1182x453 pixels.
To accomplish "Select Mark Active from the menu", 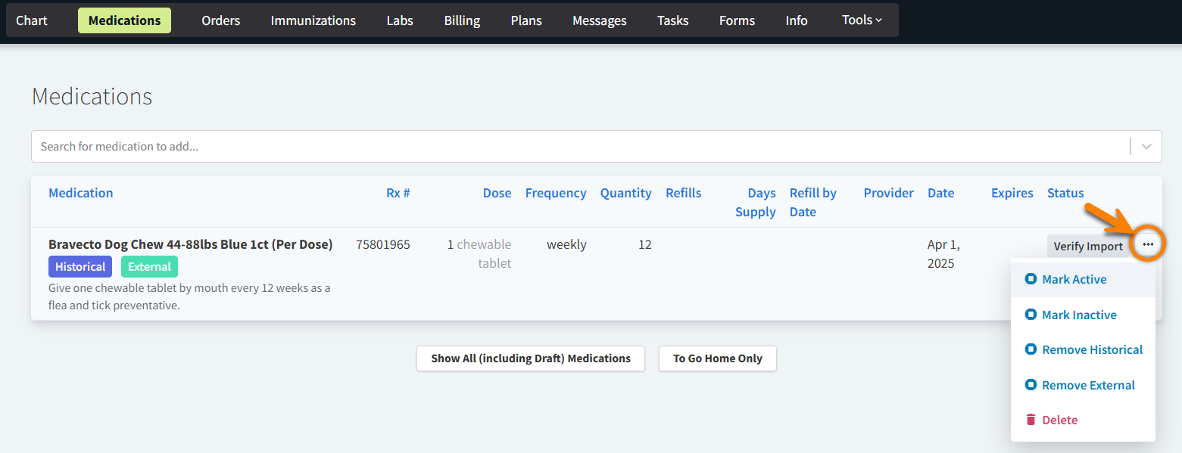I will pos(1074,280).
